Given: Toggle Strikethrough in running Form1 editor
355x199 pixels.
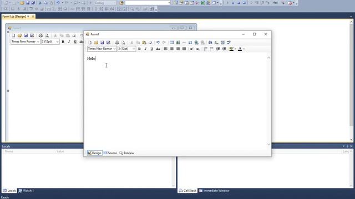Looking at the screenshot, I should [158, 49].
